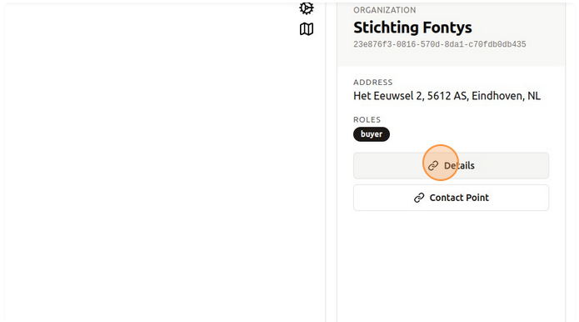This screenshot has width=579, height=322.
Task: Click the Contact Point text label
Action: tap(459, 198)
